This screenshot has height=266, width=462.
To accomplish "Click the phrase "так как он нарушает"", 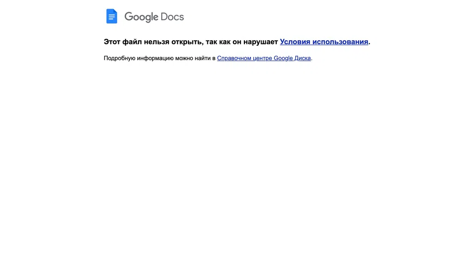I will 242,42.
